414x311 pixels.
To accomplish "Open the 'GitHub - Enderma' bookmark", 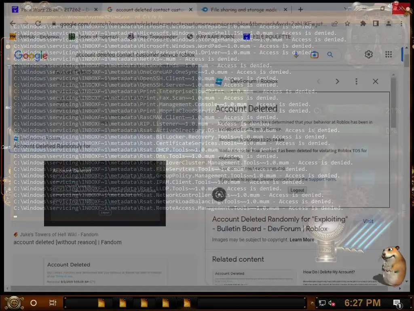I will [x=35, y=37].
